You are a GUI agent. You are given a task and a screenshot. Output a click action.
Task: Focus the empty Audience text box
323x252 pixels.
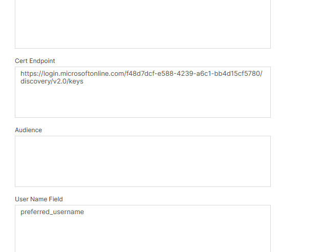click(142, 161)
